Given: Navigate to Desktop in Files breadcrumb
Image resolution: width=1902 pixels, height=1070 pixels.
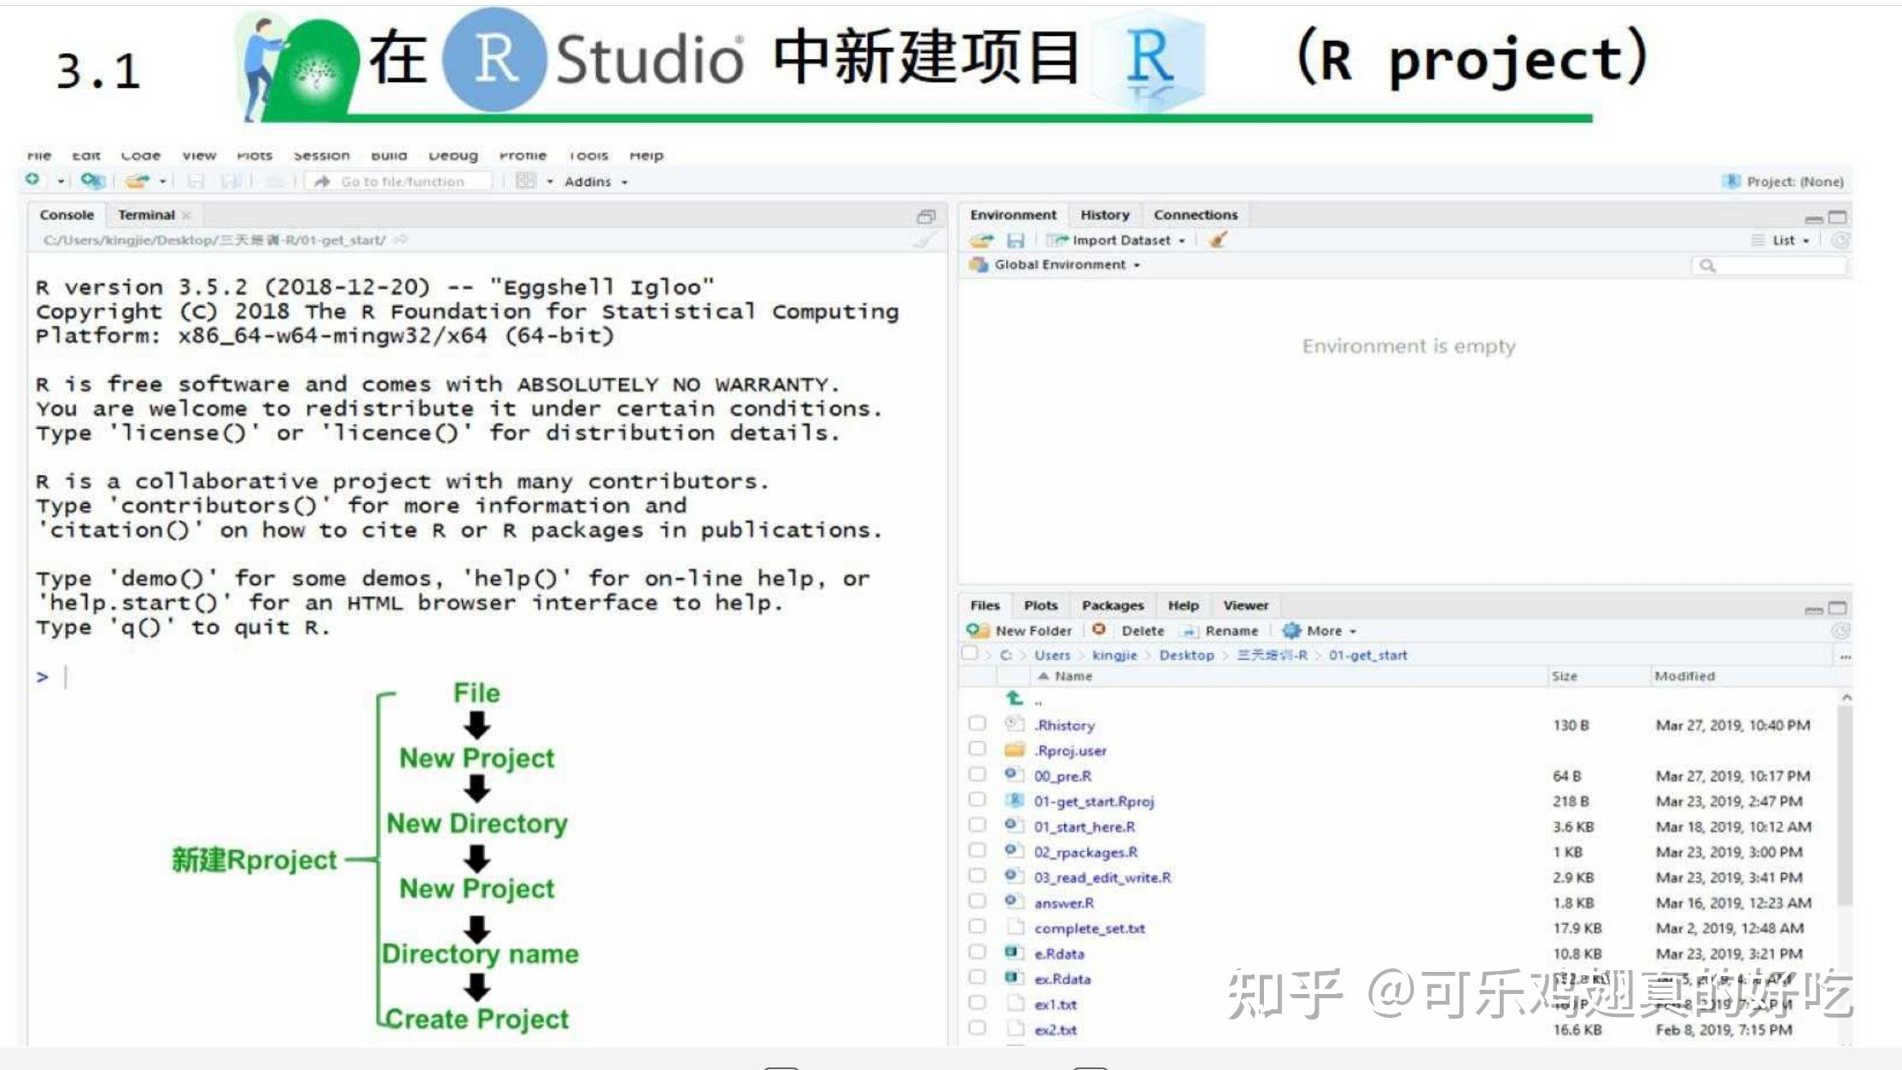Looking at the screenshot, I should 1186,656.
